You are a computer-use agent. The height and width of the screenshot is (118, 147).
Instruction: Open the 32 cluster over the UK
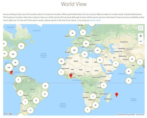click(72, 33)
